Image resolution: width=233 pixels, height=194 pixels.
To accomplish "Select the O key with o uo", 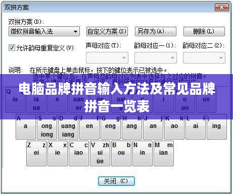I will 185,100.
